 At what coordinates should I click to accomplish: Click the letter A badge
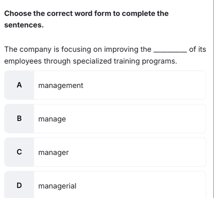[x=20, y=85]
